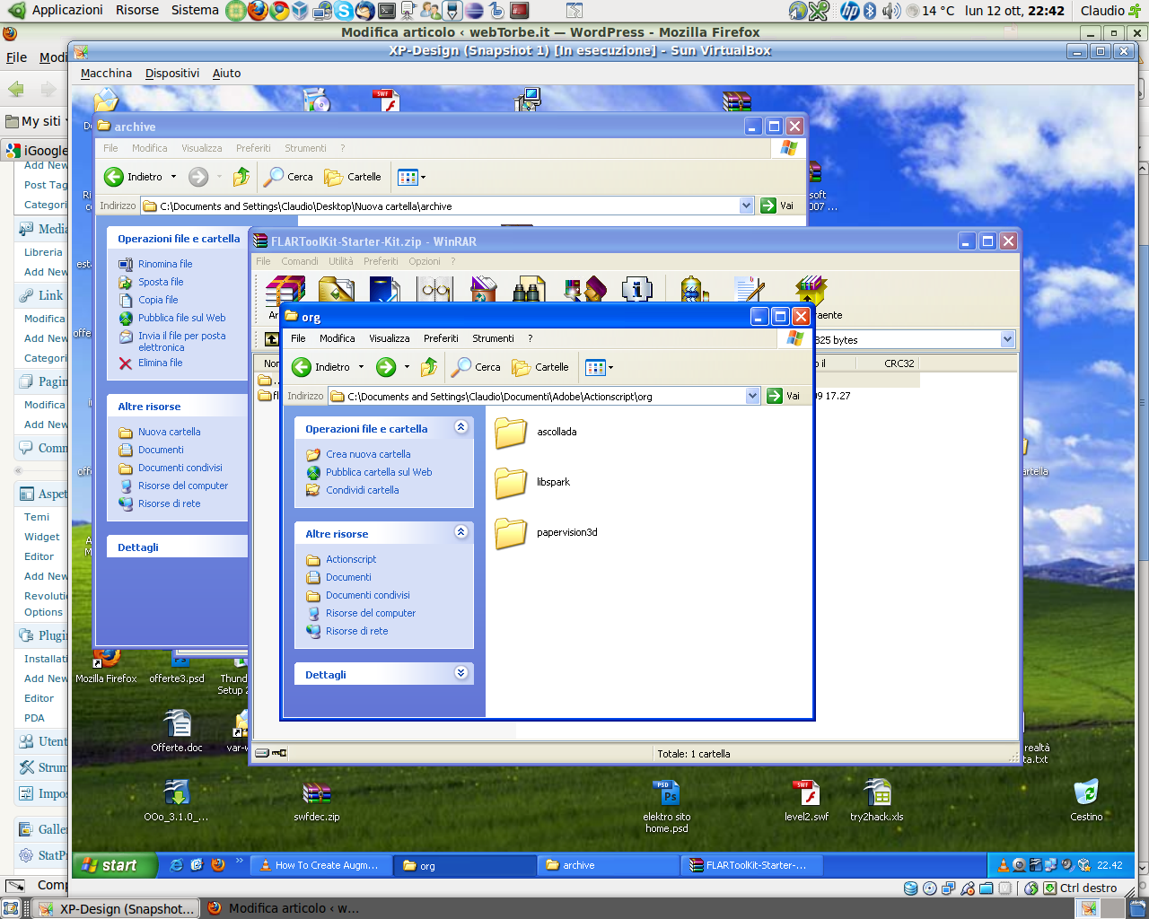Click the XP start button

coord(115,865)
